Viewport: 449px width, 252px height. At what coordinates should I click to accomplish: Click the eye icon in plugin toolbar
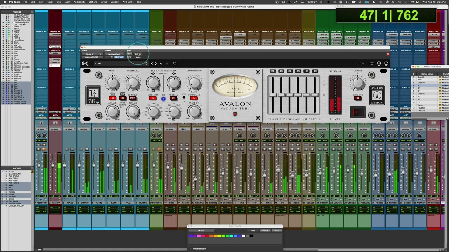(372, 64)
